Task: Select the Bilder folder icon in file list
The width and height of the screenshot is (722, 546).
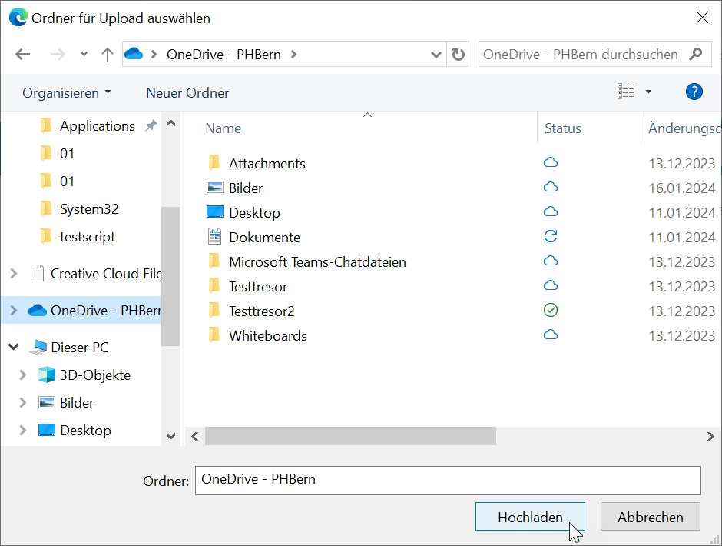Action: [x=215, y=188]
